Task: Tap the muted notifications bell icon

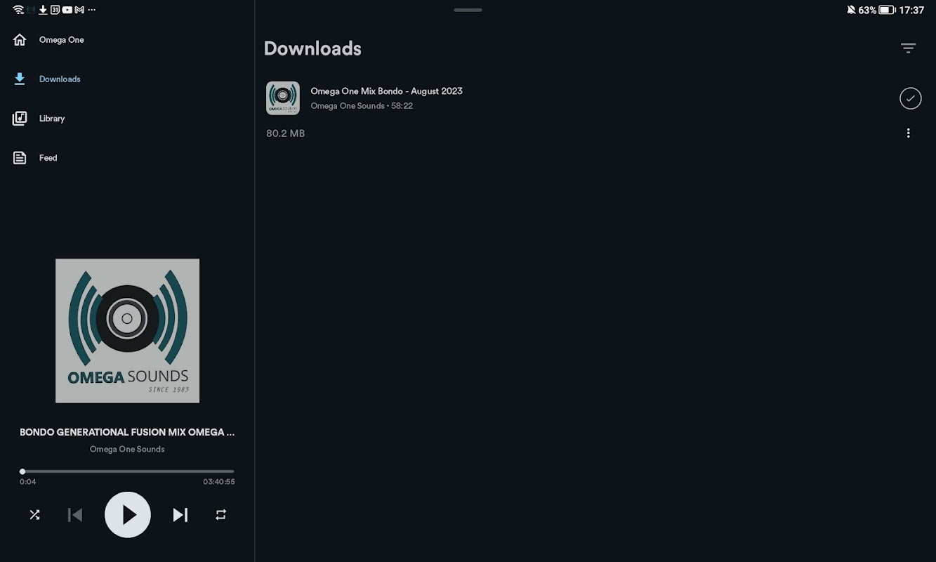Action: [x=852, y=10]
